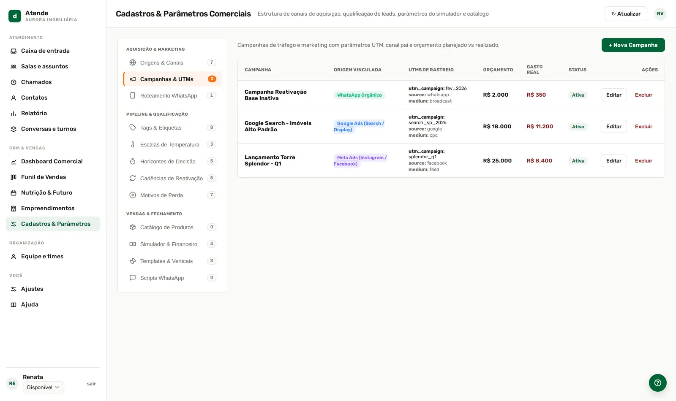Viewport: 676px width, 401px height.
Task: Go to Scripts WhatsApp section
Action: tap(172, 278)
